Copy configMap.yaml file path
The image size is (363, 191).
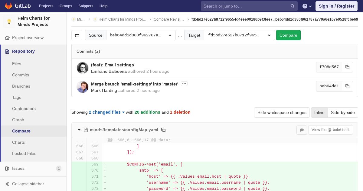(x=163, y=130)
